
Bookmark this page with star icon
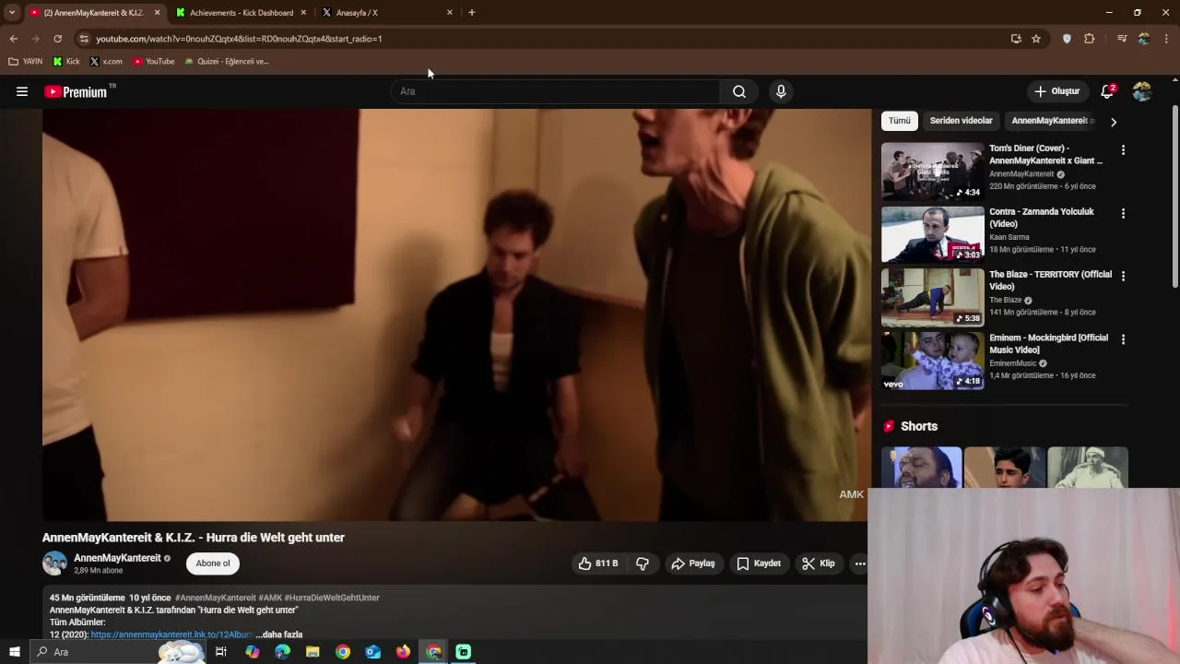coord(1036,39)
